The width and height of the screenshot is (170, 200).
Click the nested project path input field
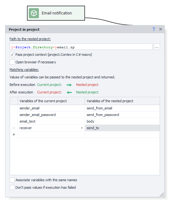point(81,47)
